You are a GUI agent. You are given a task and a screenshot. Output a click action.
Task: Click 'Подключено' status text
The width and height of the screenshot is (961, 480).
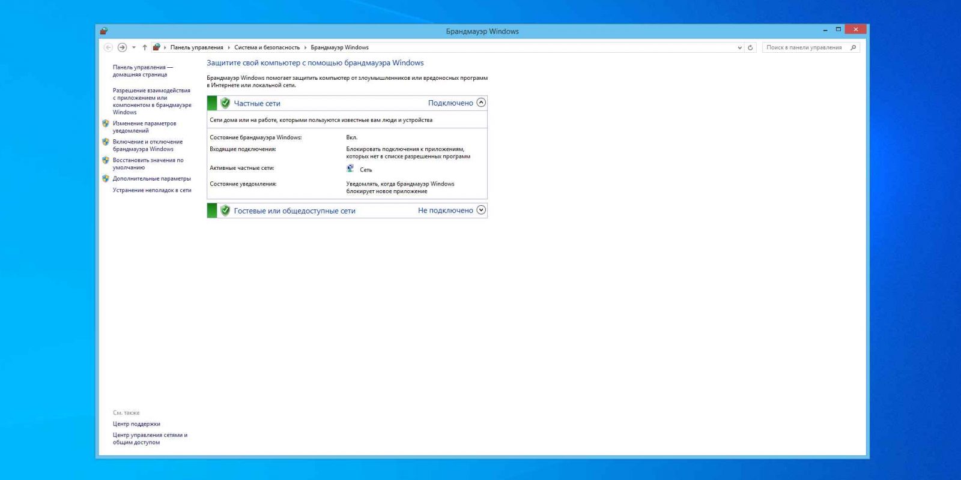click(450, 103)
